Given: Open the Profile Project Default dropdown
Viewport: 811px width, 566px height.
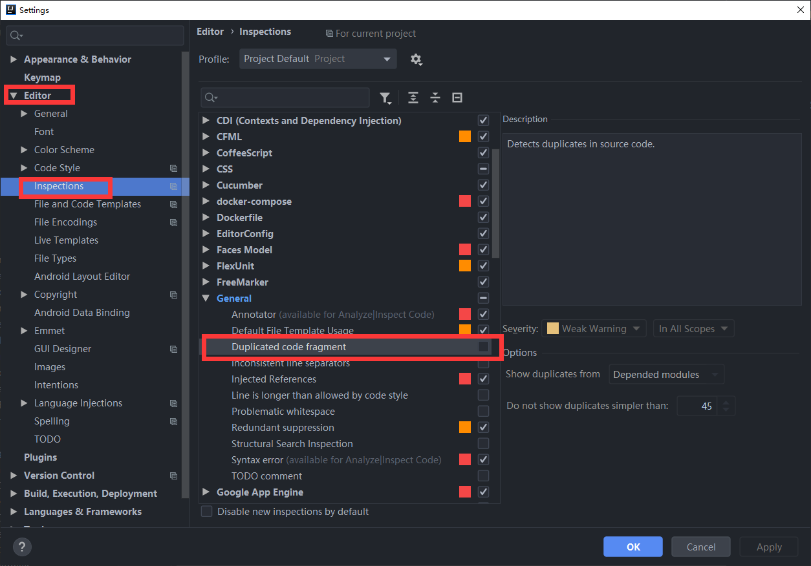Looking at the screenshot, I should tap(318, 58).
